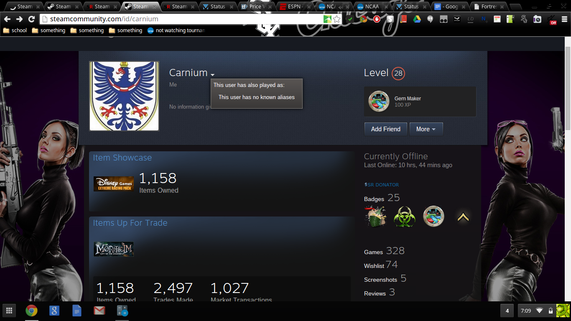Open the Wishlist link

374,266
